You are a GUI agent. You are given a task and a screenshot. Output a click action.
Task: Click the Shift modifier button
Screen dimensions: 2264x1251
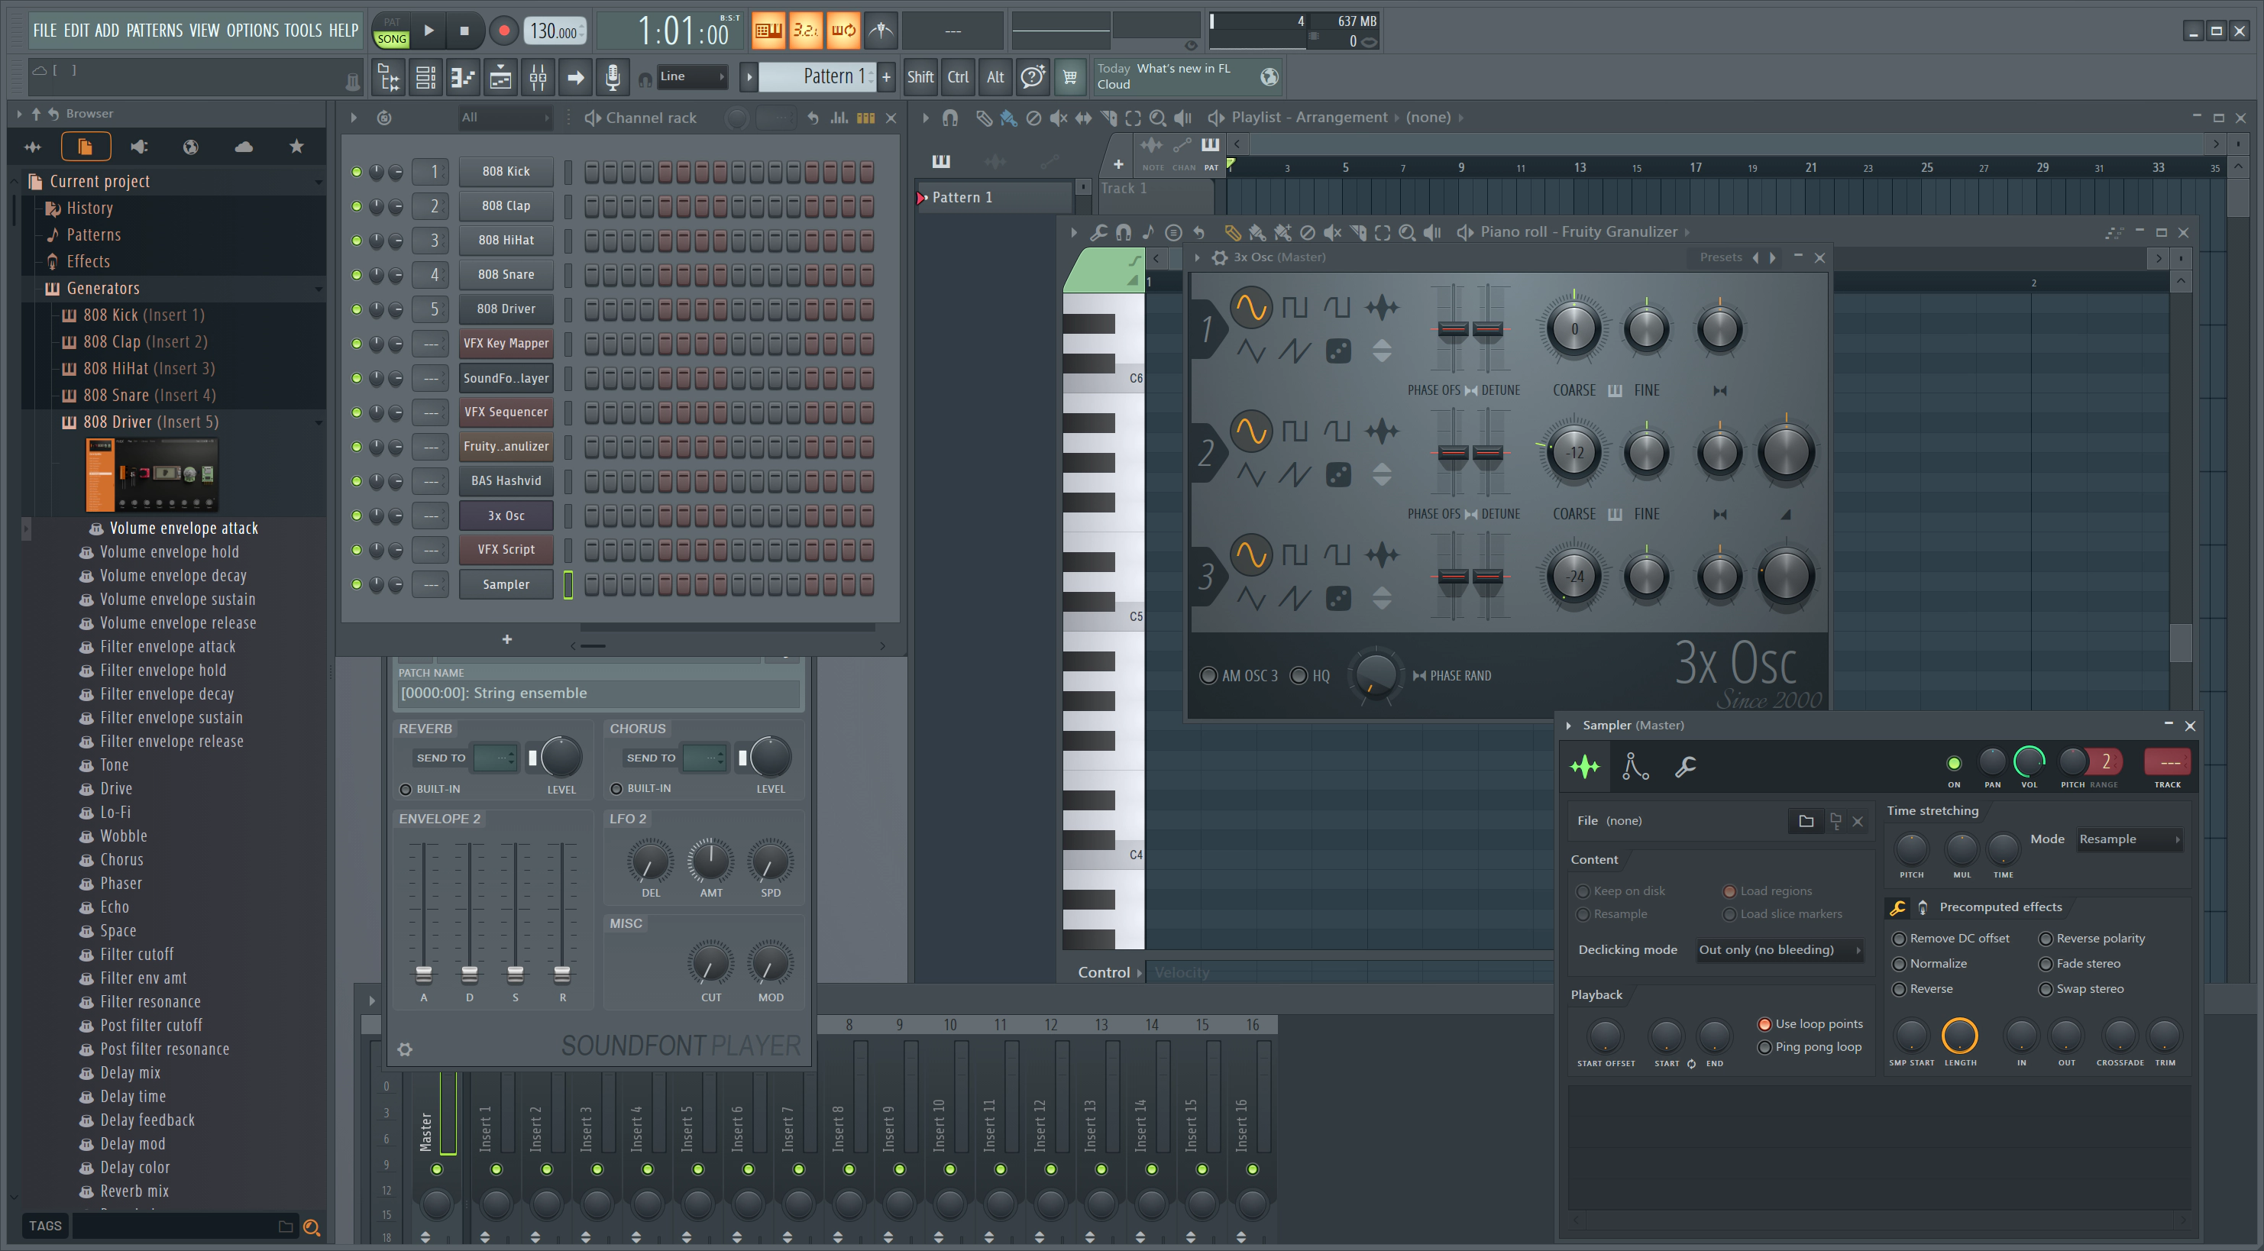click(x=920, y=77)
